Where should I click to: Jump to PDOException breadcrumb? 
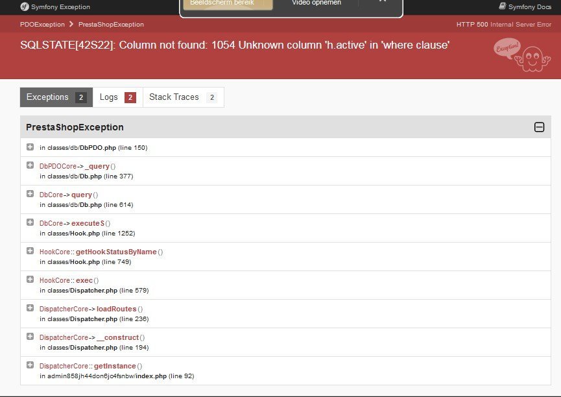point(42,25)
